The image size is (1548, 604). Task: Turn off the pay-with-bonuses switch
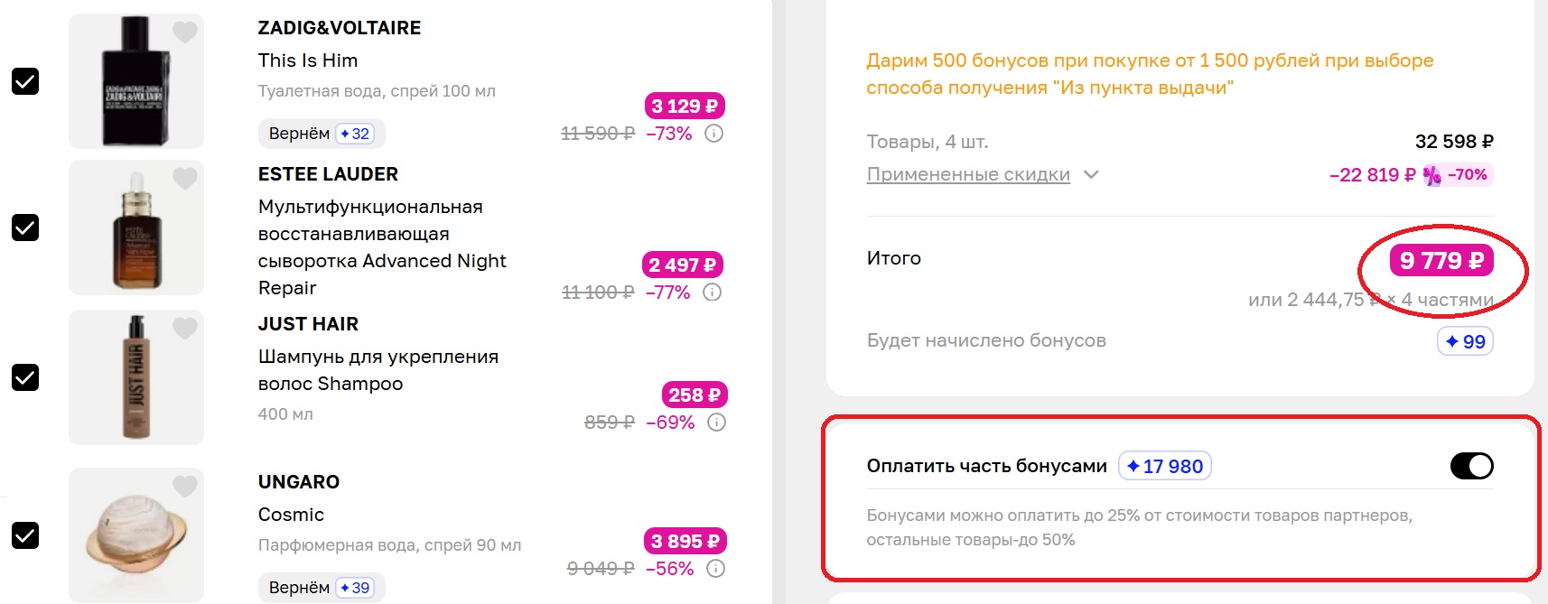coord(1471,466)
